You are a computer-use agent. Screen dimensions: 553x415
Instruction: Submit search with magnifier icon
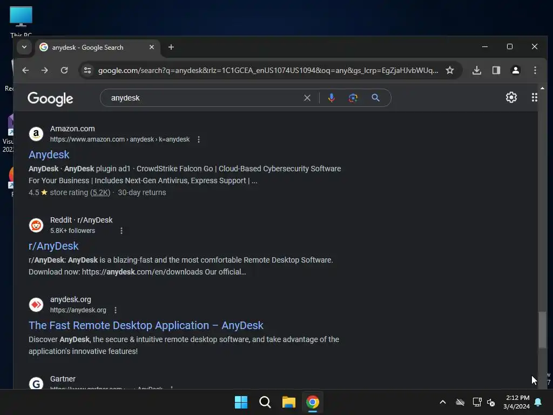click(376, 98)
